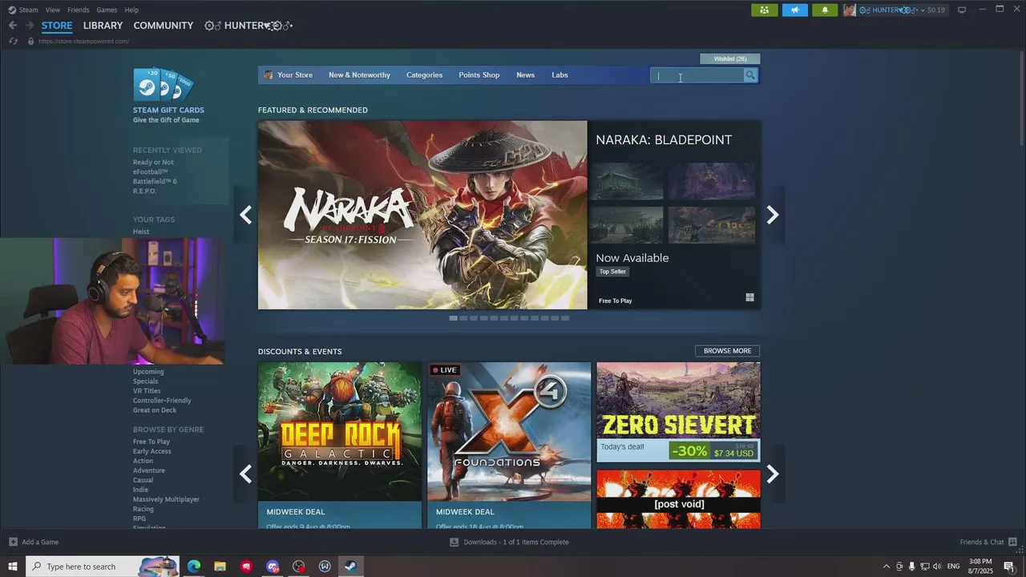Click the Steam taskbar icon
The height and width of the screenshot is (577, 1026).
coord(350,567)
